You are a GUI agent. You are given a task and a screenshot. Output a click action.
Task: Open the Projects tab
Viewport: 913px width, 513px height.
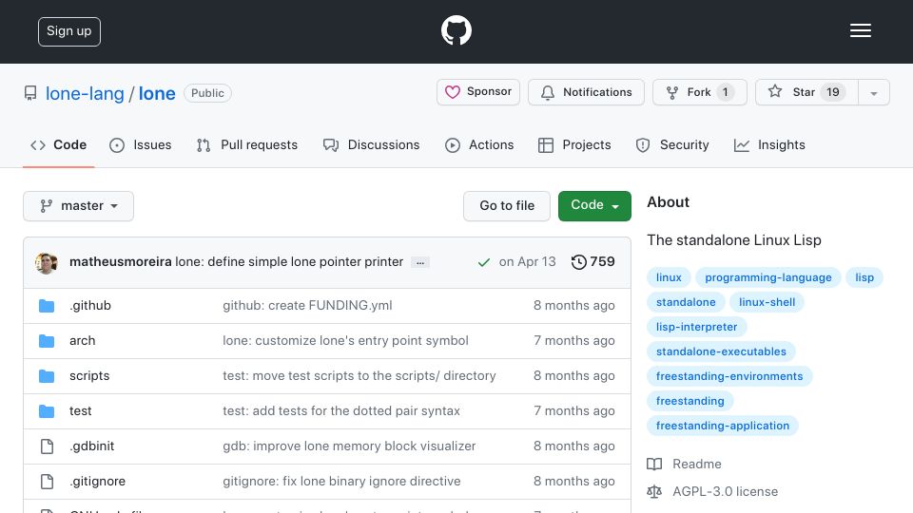click(574, 144)
